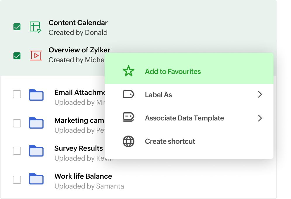
Task: Click the Label As tag icon
Action: click(x=129, y=94)
